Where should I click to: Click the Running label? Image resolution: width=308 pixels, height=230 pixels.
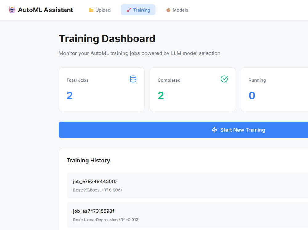pos(257,80)
